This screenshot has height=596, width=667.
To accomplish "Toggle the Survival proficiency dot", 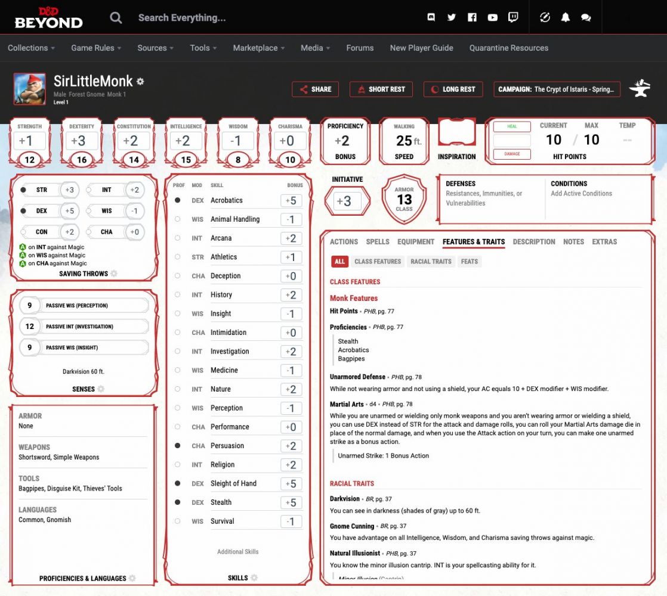I will [177, 521].
